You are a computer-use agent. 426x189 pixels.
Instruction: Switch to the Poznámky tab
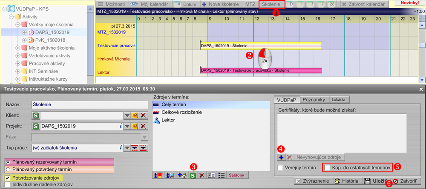coord(314,99)
